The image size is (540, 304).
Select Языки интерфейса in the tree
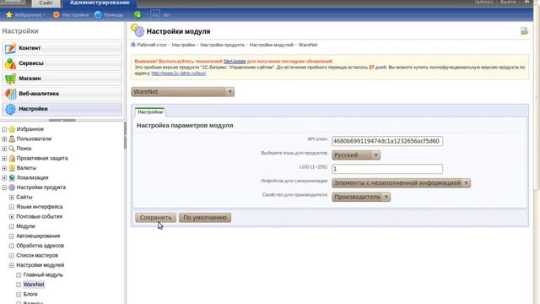click(x=40, y=207)
